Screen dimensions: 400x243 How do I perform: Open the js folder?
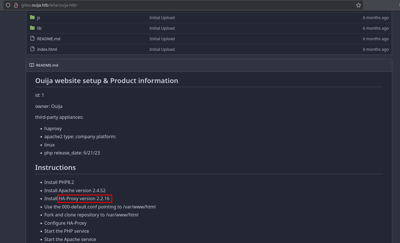39,18
